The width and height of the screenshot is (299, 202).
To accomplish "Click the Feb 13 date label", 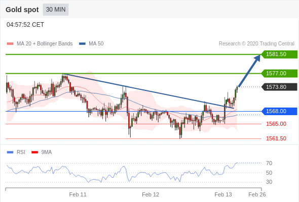I will [x=223, y=194].
